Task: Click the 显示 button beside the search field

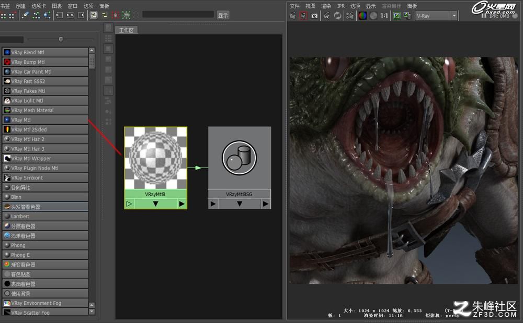Action: (x=223, y=15)
